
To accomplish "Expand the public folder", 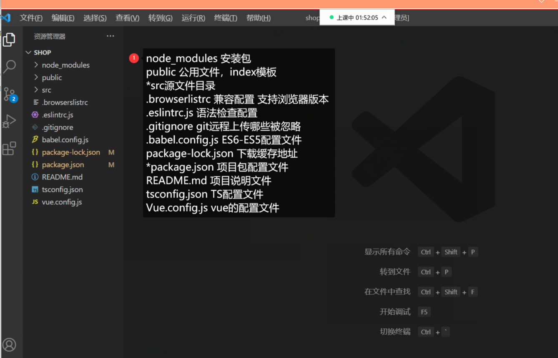I will coord(36,78).
